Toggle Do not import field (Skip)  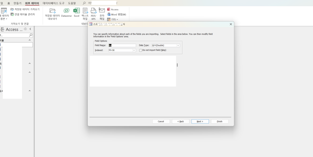click(140, 50)
